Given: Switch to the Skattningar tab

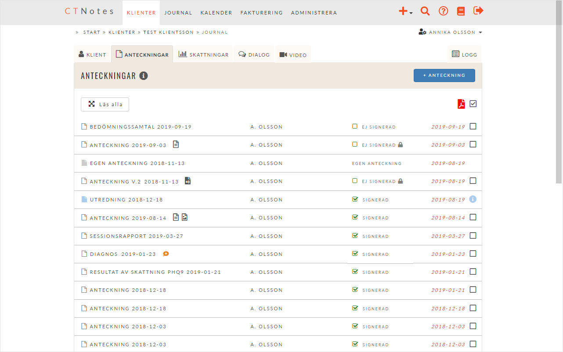Looking at the screenshot, I should [x=203, y=54].
